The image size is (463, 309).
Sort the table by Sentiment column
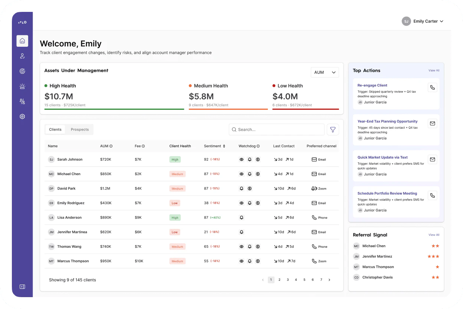click(x=224, y=146)
